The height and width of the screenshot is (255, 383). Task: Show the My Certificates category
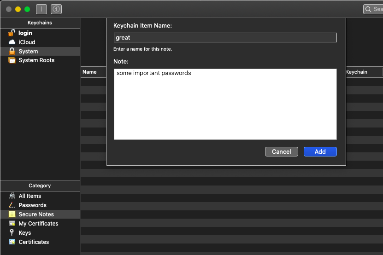click(x=40, y=224)
